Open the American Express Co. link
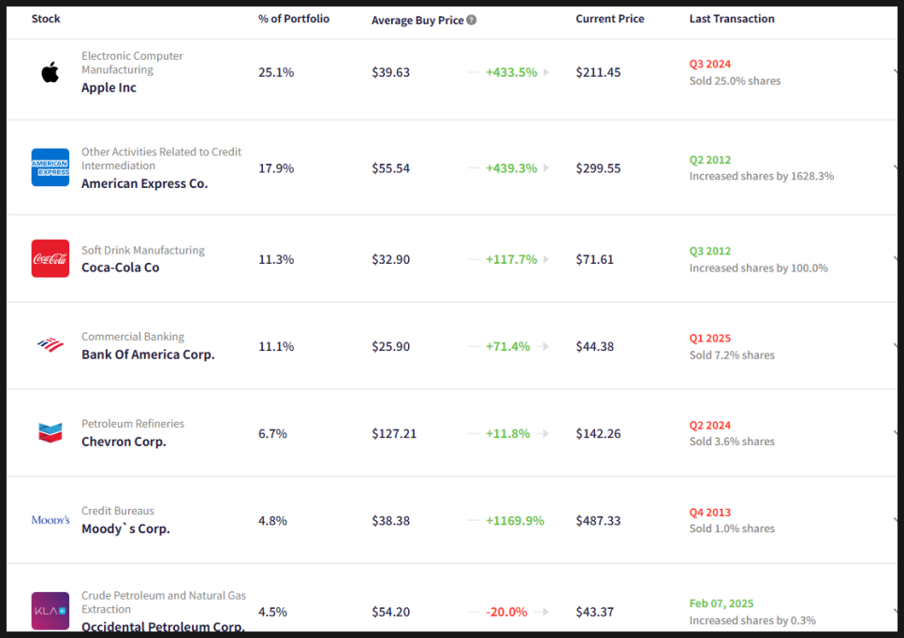 click(x=145, y=183)
